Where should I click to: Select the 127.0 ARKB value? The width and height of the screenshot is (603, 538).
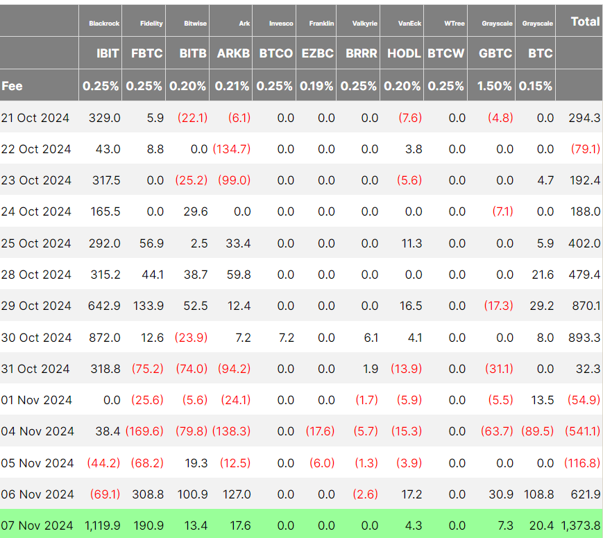tap(237, 494)
